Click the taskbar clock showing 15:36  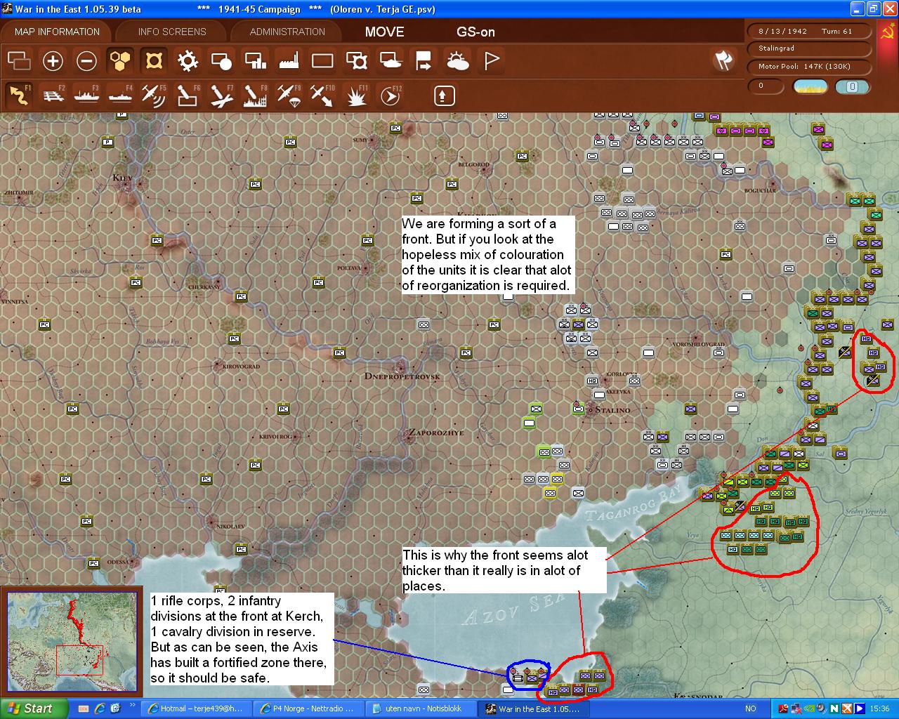(879, 709)
